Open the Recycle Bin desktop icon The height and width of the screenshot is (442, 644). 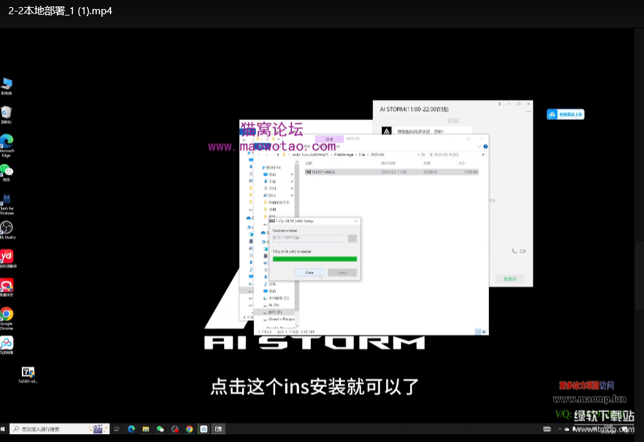point(6,115)
